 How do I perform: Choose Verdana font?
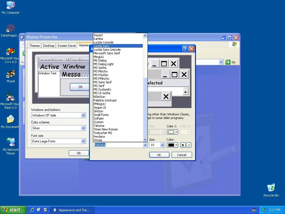click(118, 137)
